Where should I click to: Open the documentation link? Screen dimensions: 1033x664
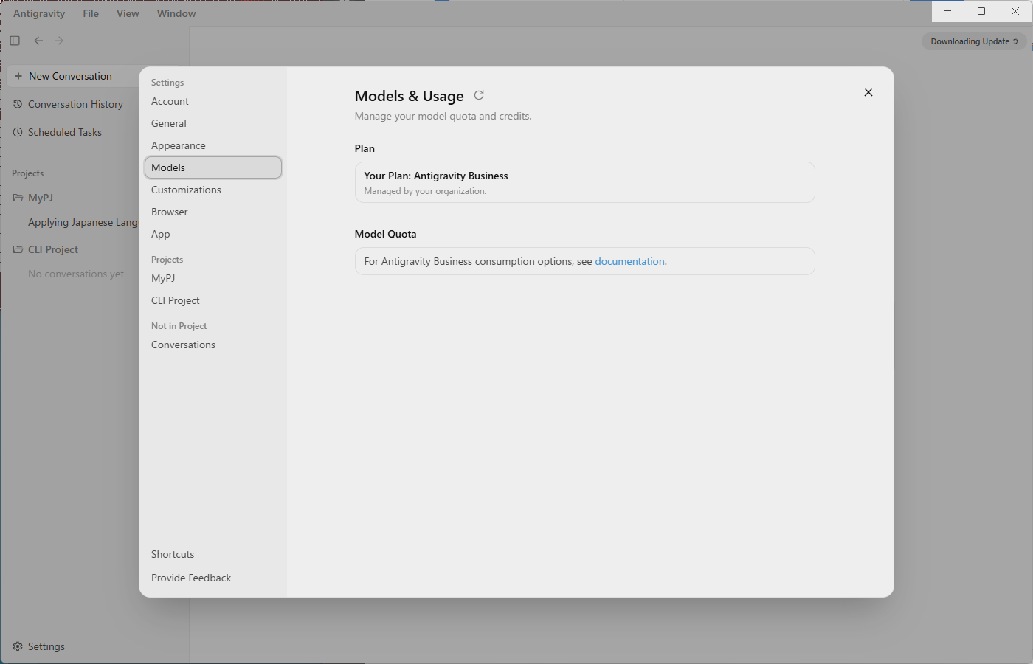coord(629,261)
